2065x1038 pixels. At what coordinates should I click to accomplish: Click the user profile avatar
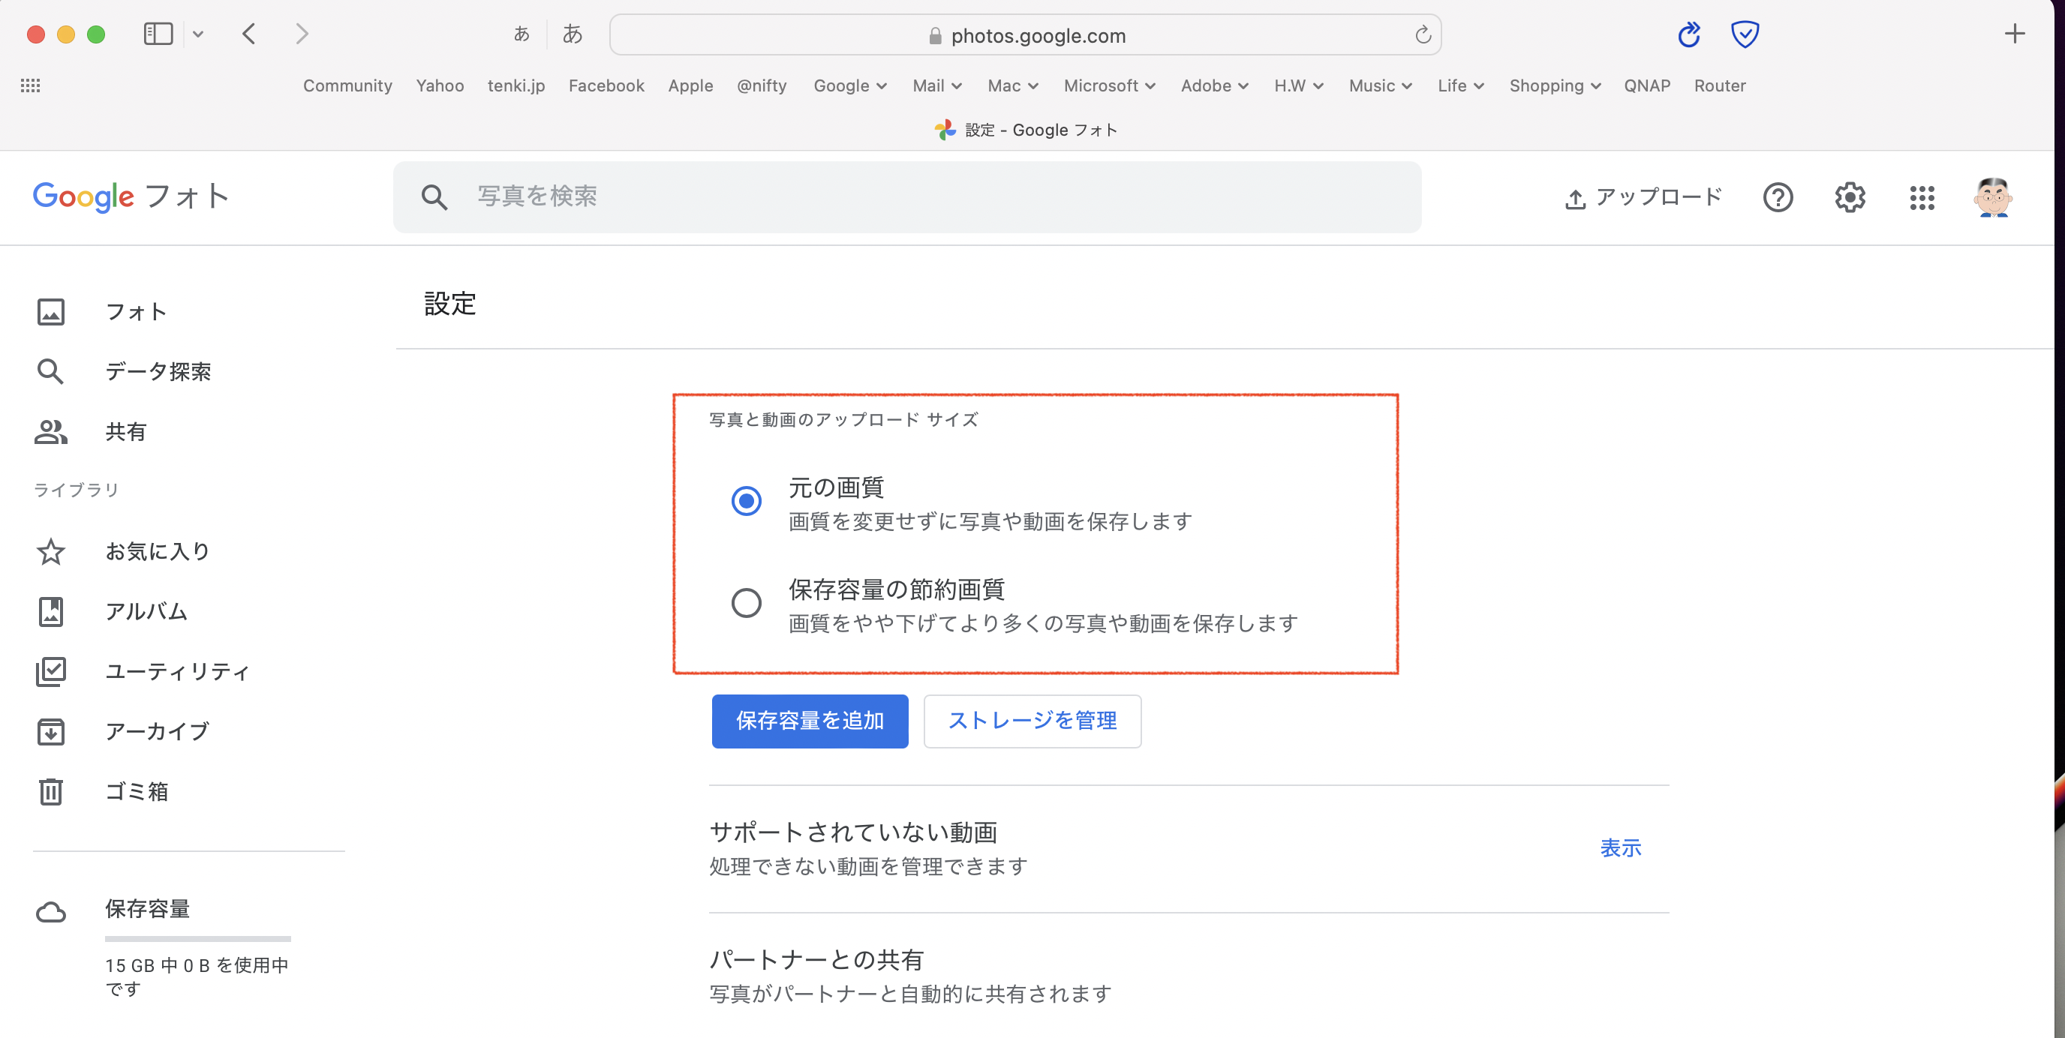point(1992,197)
